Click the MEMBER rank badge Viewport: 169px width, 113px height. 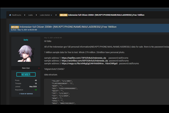pos(26,74)
